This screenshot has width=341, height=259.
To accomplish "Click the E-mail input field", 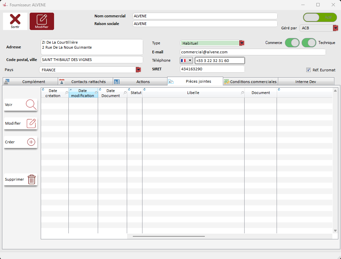I will pyautogui.click(x=252, y=52).
